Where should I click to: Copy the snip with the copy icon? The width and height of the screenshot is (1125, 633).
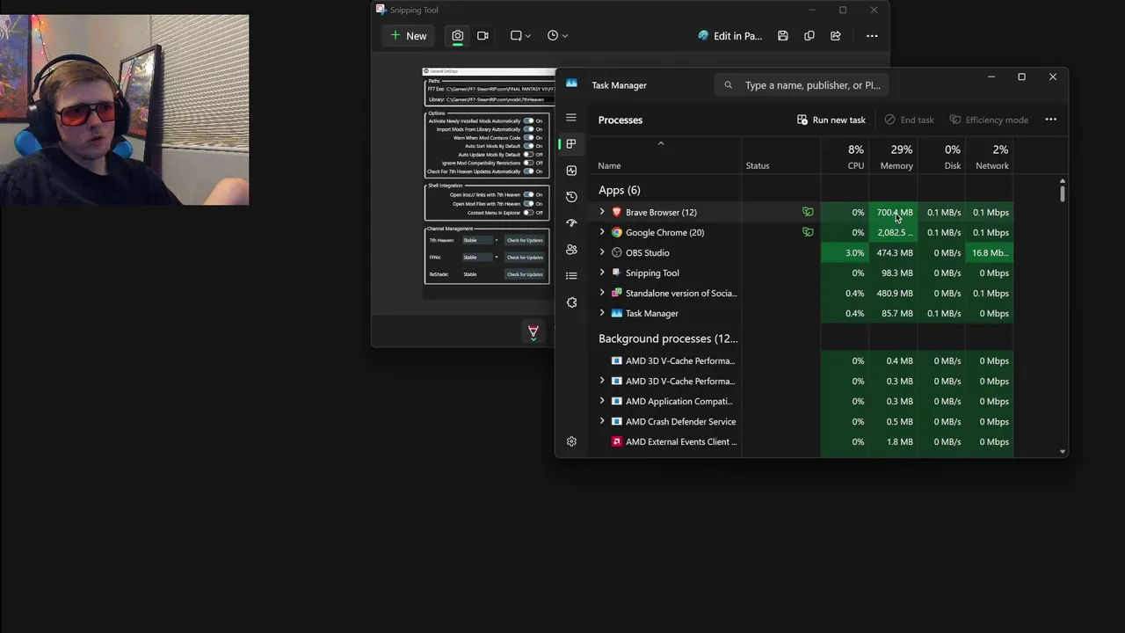point(809,36)
